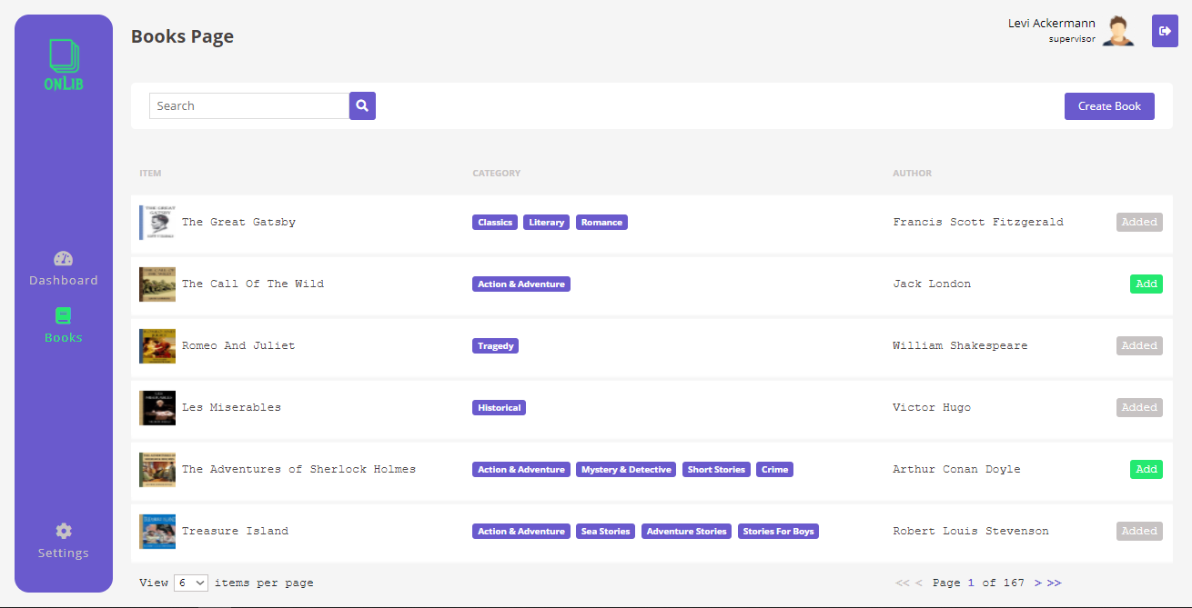The image size is (1192, 608).
Task: Click author Arthur Conan Doyle
Action: point(956,469)
